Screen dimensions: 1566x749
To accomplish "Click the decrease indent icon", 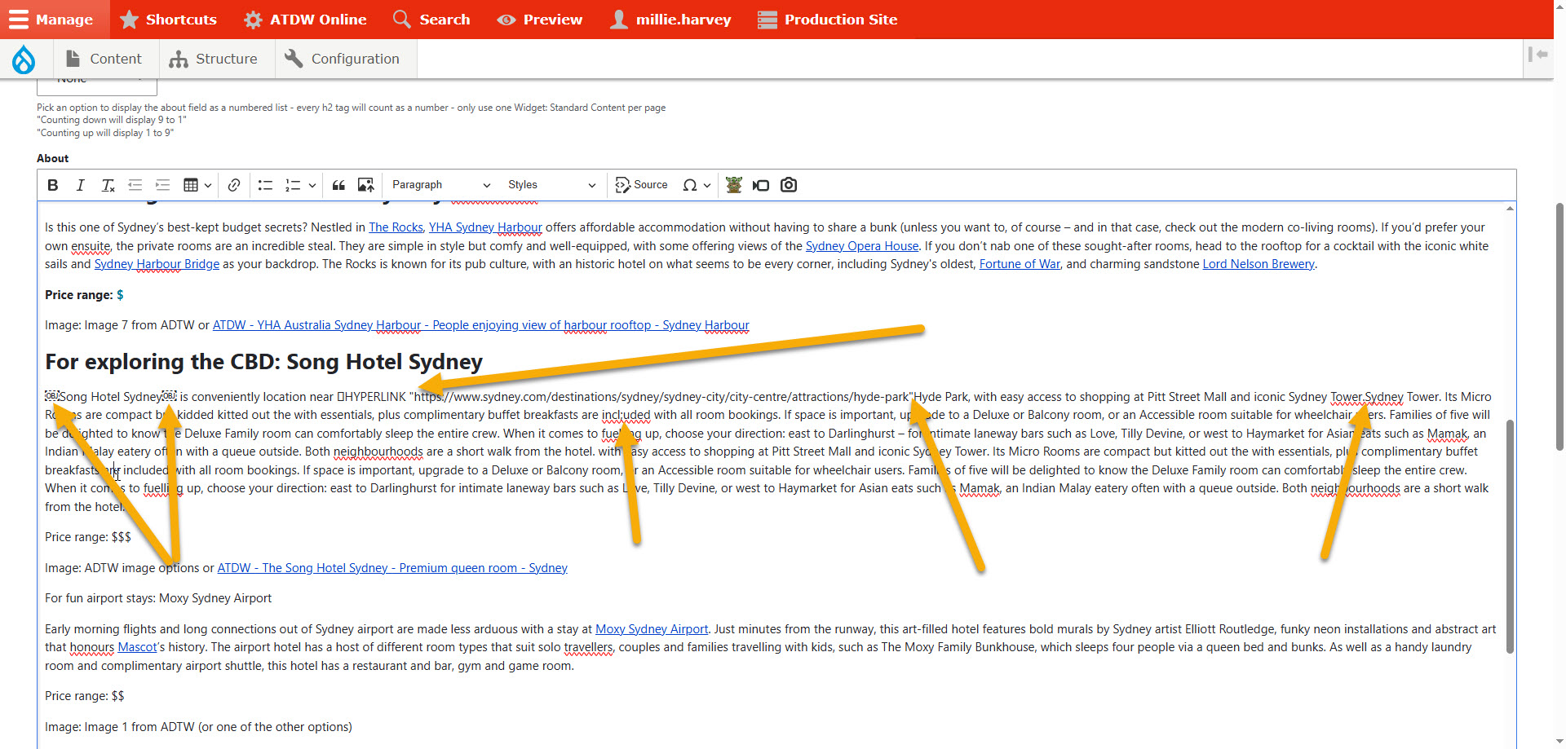I will 135,185.
